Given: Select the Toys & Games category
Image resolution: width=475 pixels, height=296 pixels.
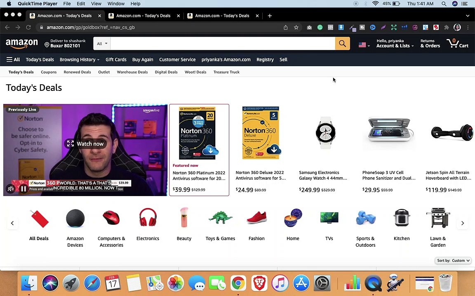Looking at the screenshot, I should pos(220,224).
